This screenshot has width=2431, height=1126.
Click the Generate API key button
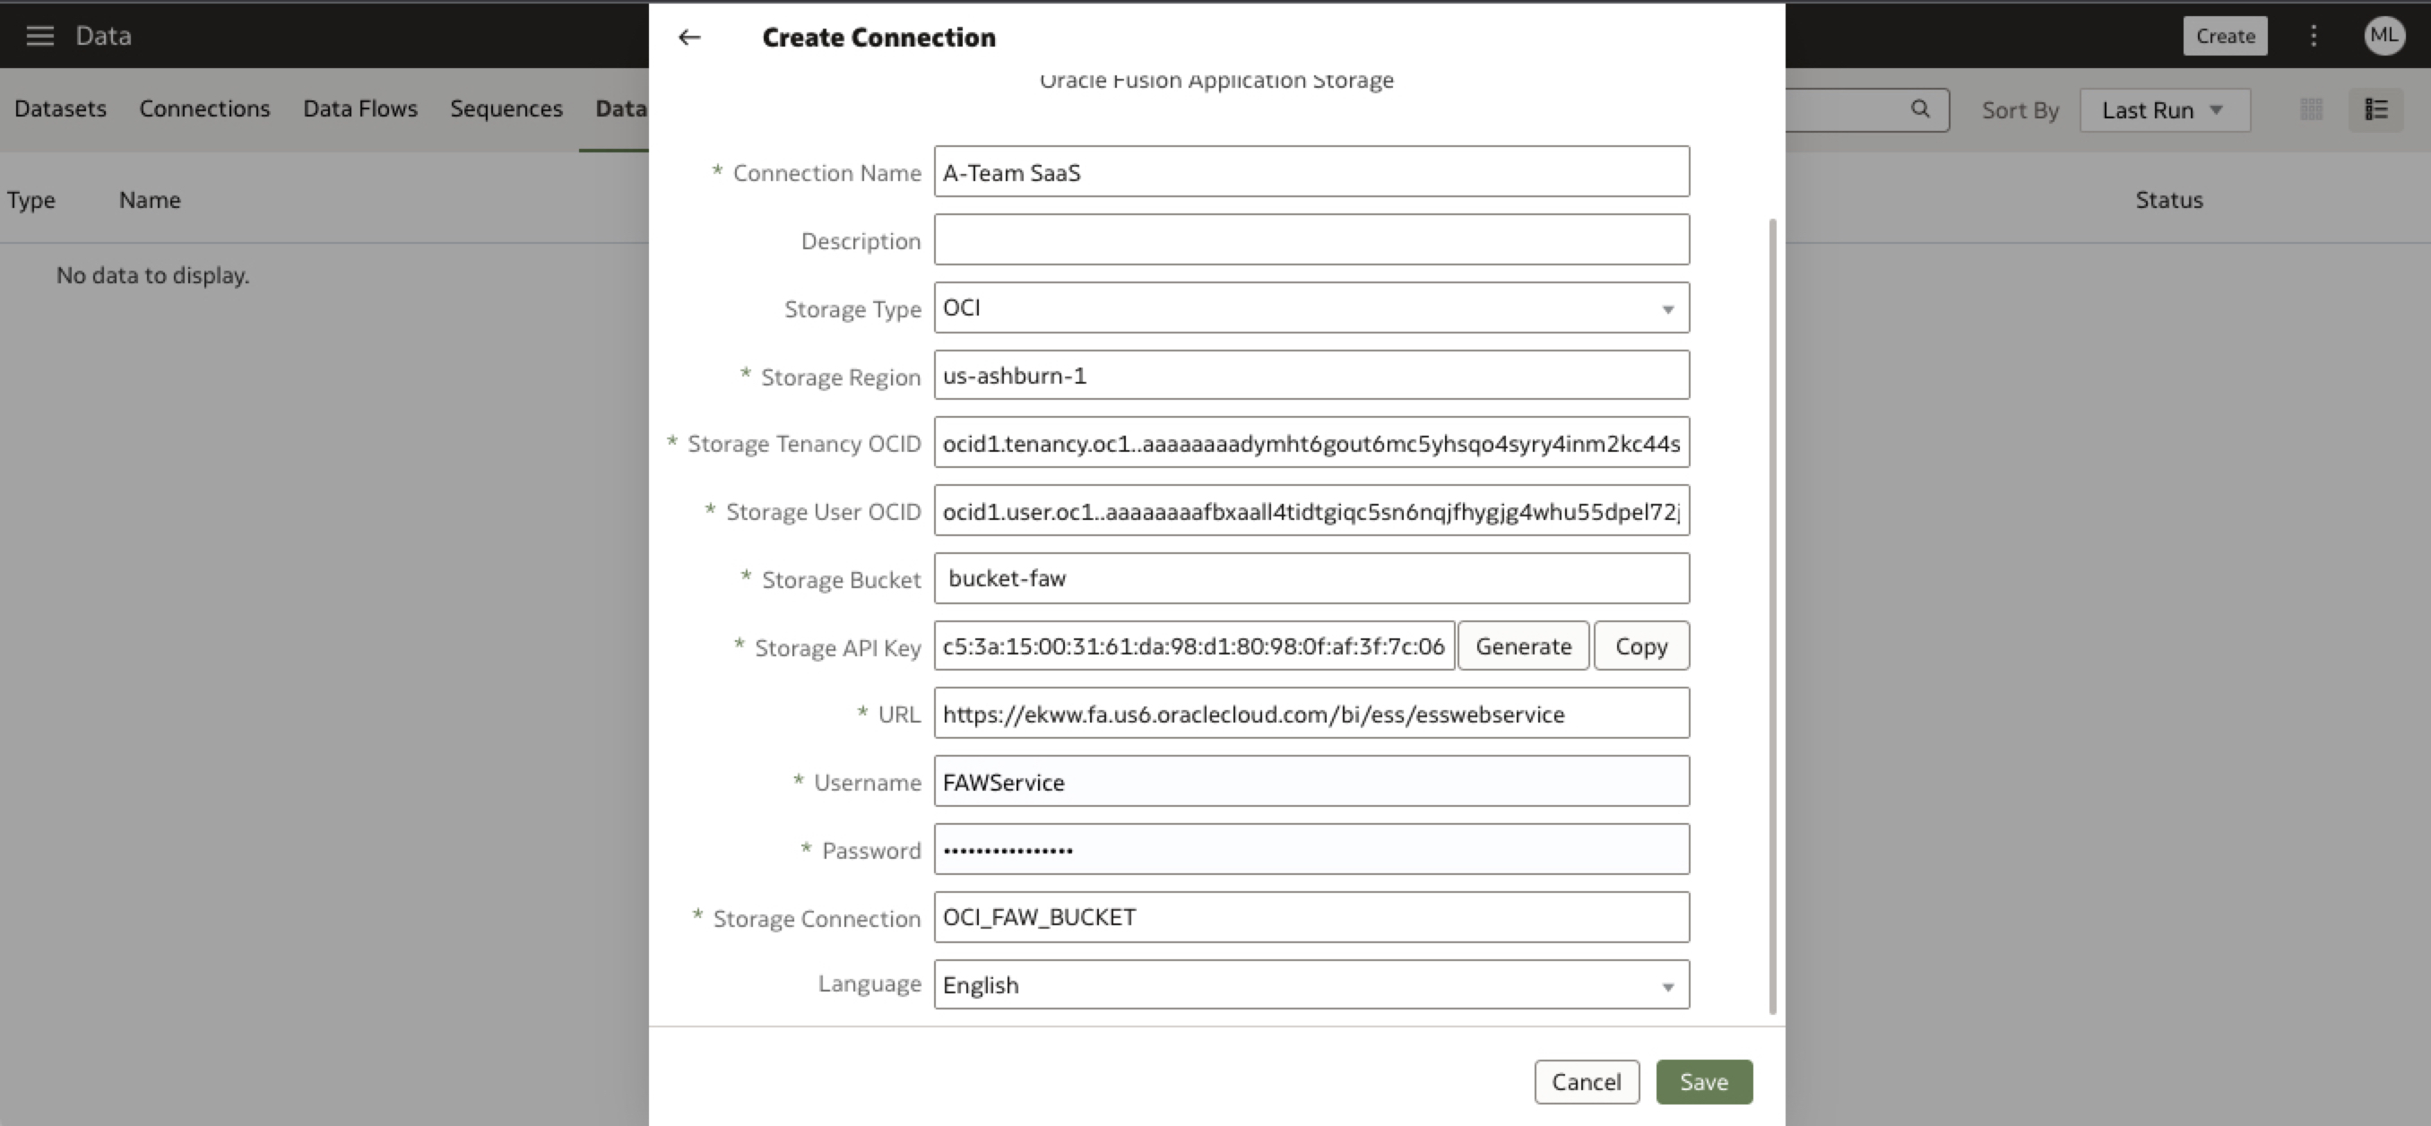click(x=1523, y=646)
